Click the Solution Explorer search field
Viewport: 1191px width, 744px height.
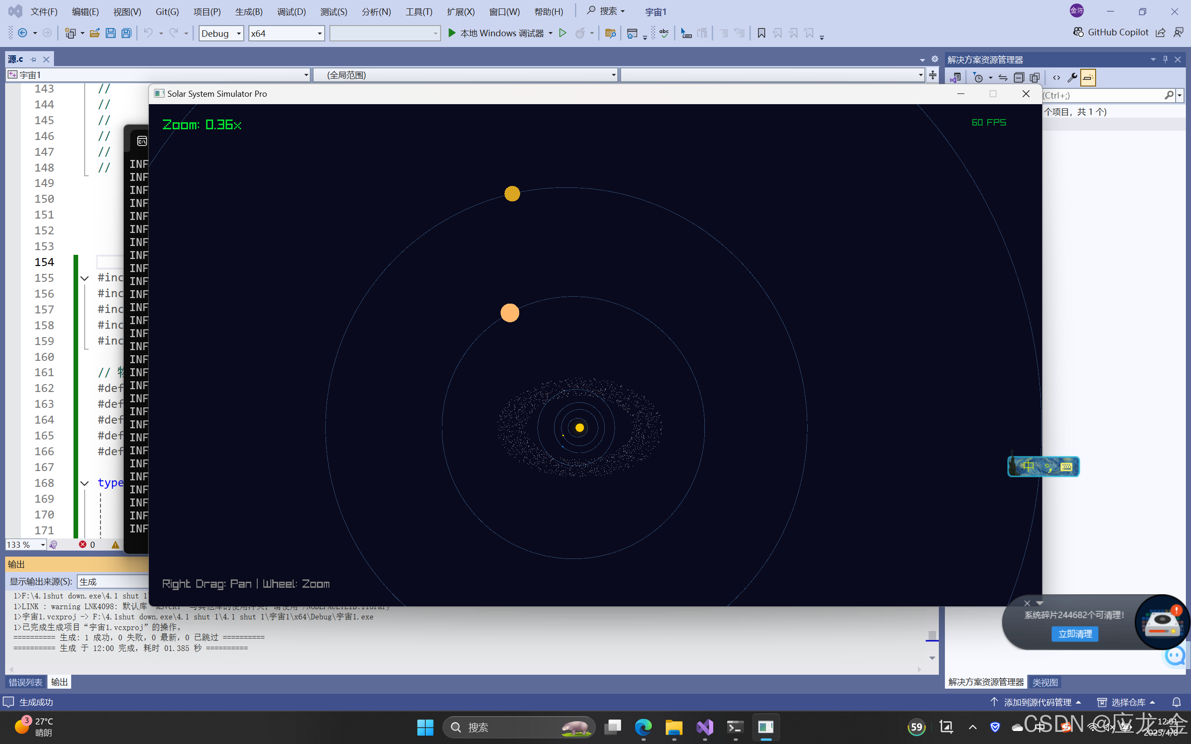1103,95
